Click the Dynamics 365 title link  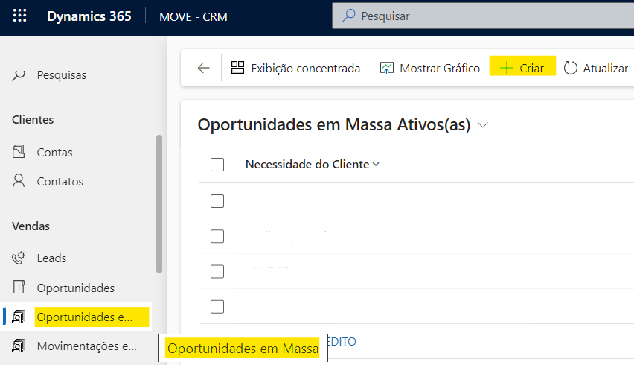pyautogui.click(x=89, y=16)
